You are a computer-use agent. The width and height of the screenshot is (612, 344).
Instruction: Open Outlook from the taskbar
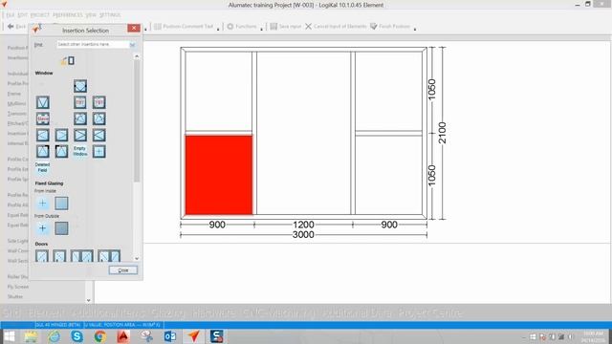170,336
